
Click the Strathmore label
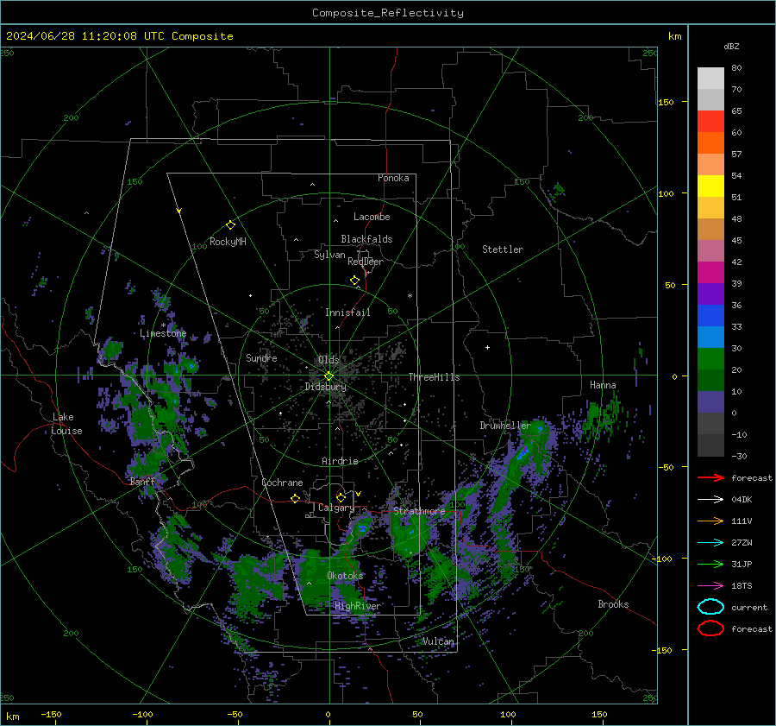[419, 511]
